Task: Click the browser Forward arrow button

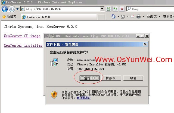Action: (x=12, y=9)
